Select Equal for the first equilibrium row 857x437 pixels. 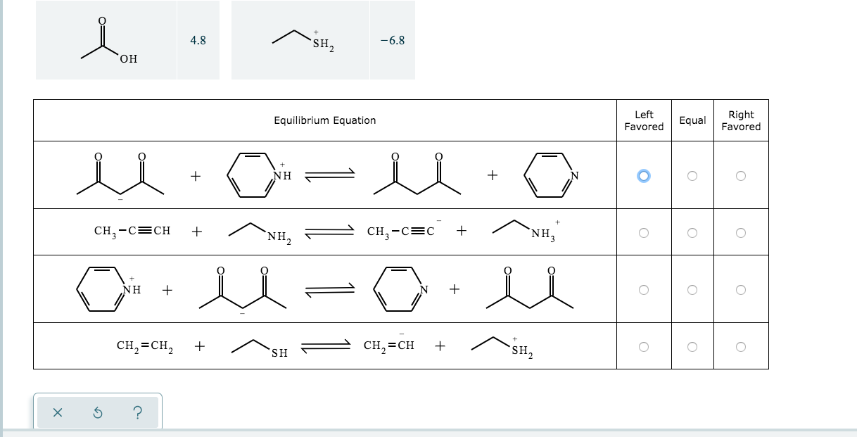point(692,175)
